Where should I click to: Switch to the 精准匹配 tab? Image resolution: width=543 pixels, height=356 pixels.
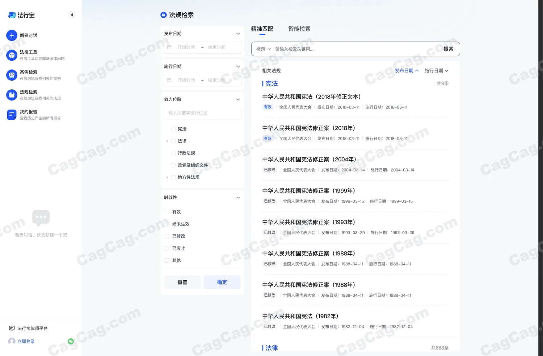[262, 29]
